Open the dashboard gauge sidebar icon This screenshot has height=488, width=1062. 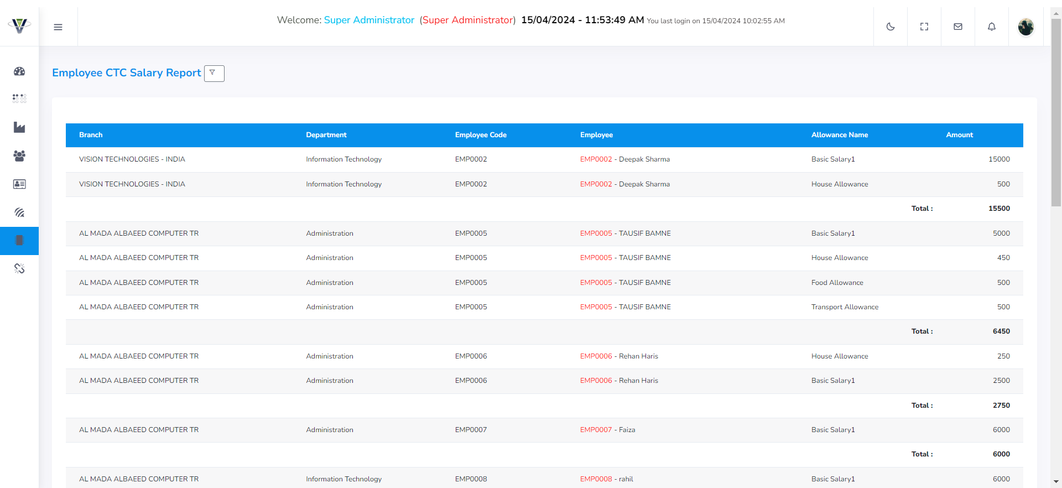click(19, 71)
